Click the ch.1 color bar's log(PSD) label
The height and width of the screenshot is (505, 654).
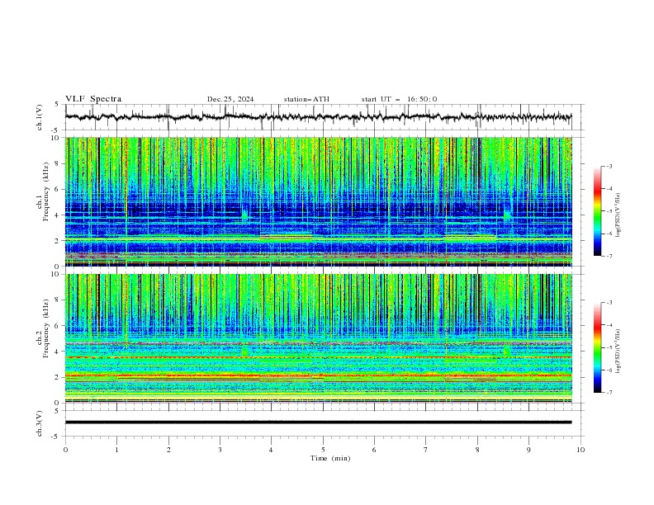(618, 215)
